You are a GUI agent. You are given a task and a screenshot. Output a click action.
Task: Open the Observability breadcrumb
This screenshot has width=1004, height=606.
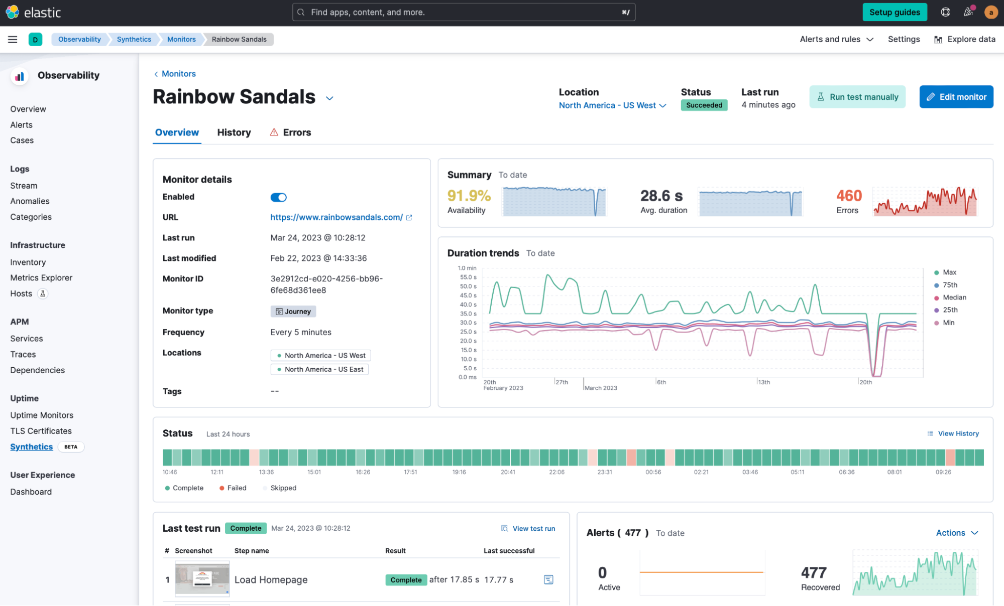pos(79,39)
